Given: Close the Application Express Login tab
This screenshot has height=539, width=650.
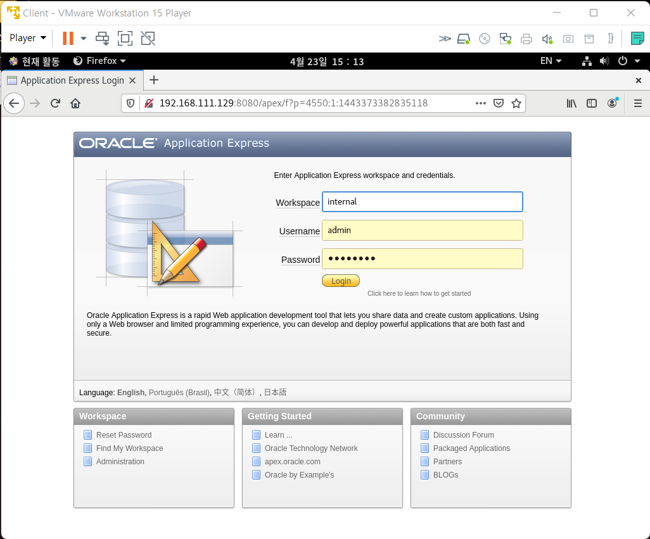Looking at the screenshot, I should [x=132, y=80].
